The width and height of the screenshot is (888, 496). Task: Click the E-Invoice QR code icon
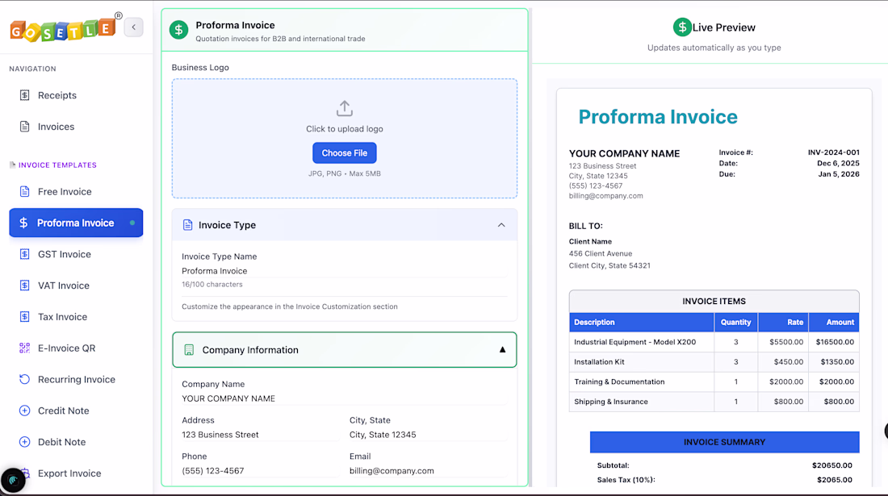coord(24,348)
